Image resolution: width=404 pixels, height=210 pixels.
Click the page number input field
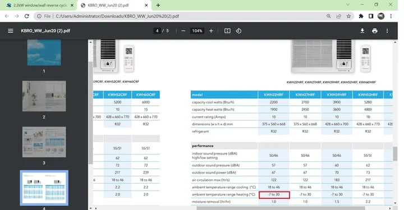tap(157, 31)
